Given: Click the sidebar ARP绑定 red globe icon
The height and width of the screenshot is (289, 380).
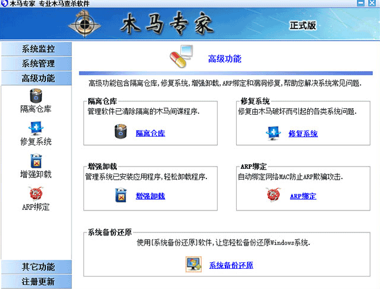Looking at the screenshot, I should 36,193.
